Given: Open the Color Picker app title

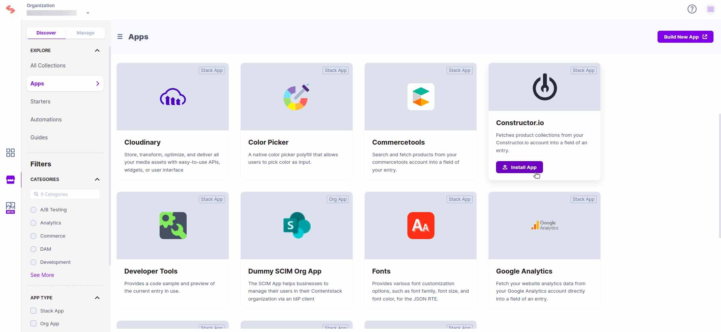Looking at the screenshot, I should (268, 142).
